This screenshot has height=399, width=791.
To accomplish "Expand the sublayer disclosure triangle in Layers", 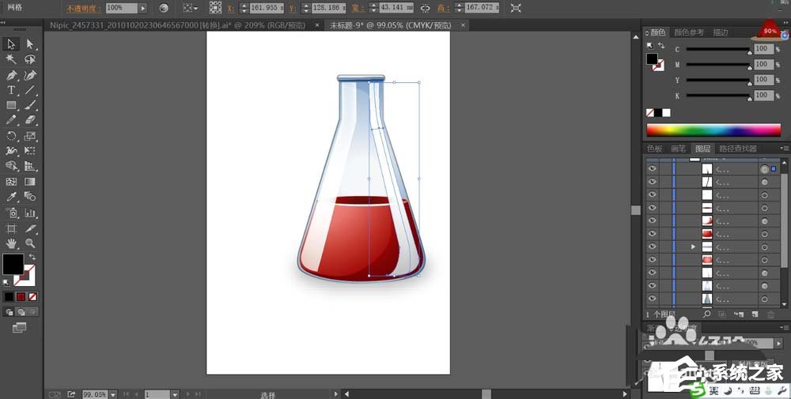I will (x=693, y=247).
